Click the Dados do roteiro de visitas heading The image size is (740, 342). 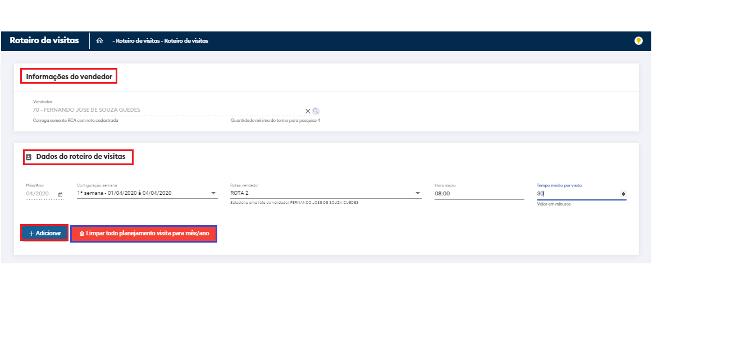[x=81, y=157]
